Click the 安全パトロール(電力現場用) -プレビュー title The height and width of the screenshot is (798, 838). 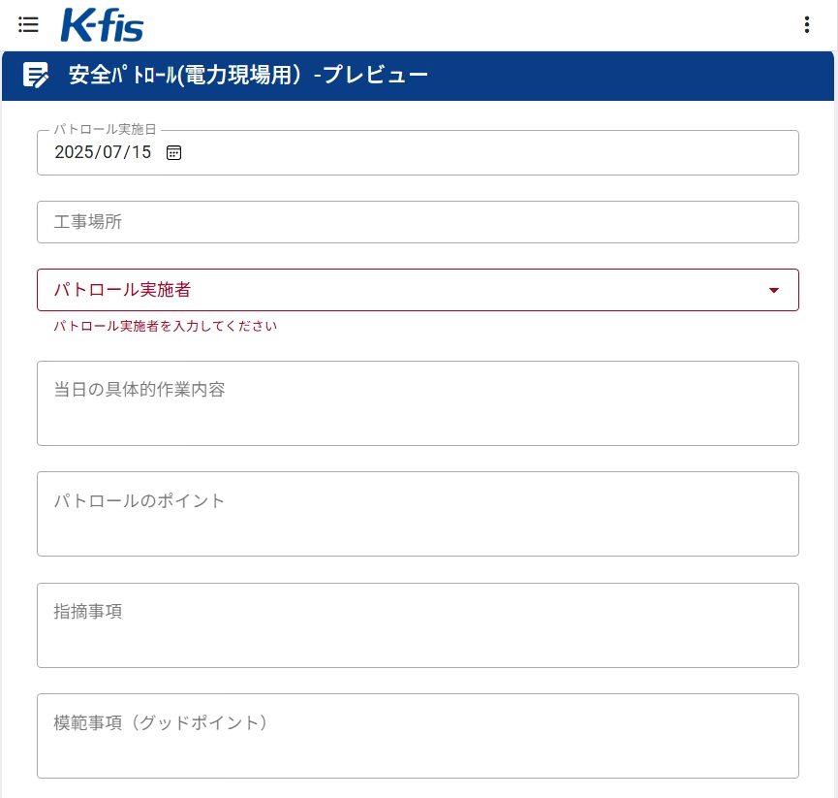coord(249,75)
